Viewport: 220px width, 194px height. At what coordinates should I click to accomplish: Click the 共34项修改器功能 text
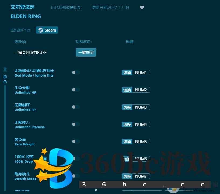tap(66, 8)
